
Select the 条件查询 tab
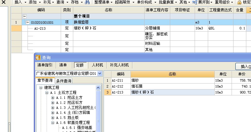pos(64,81)
